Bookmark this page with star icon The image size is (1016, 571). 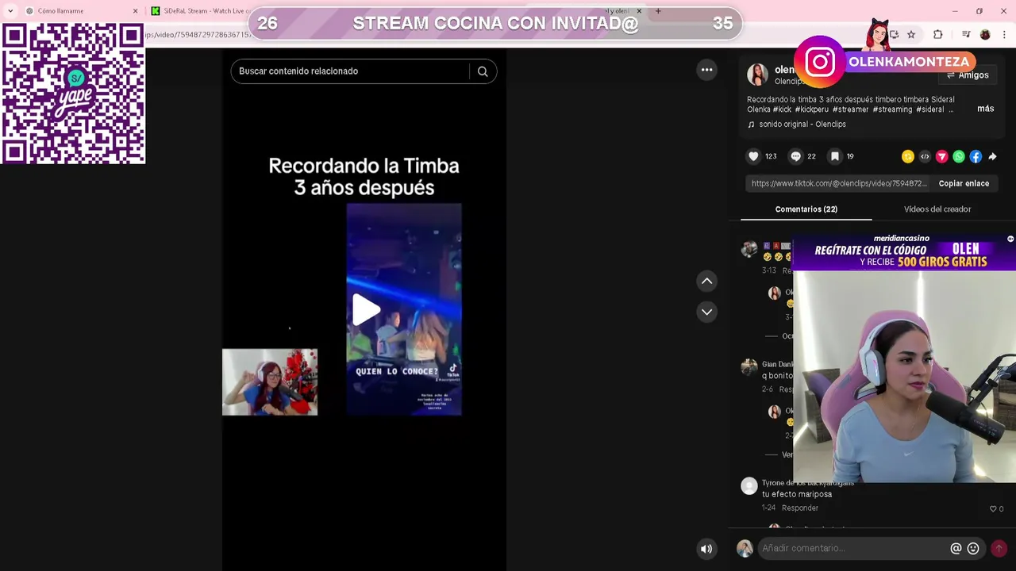point(911,35)
